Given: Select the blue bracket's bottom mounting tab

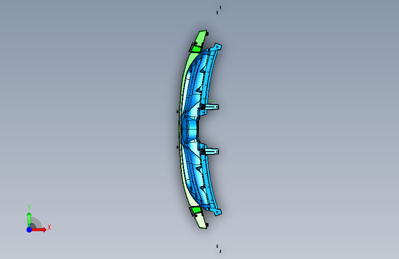Looking at the screenshot, I should click(x=216, y=212).
